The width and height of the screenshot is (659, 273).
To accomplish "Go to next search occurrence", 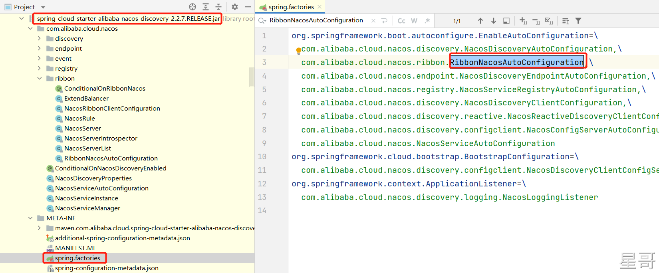I will click(x=494, y=21).
